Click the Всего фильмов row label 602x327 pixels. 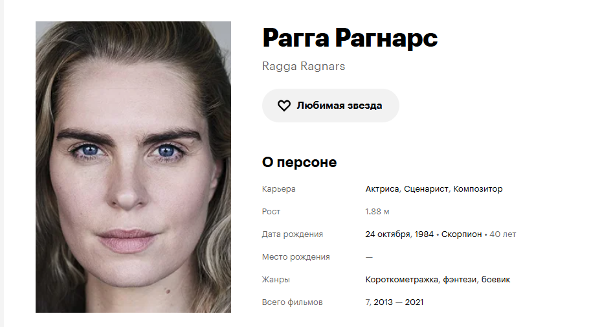pyautogui.click(x=292, y=302)
